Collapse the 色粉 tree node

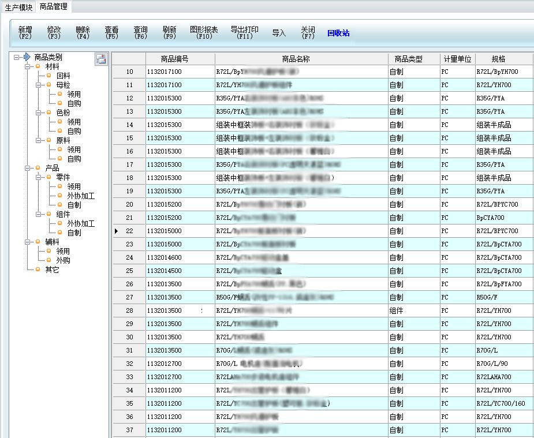(38, 113)
